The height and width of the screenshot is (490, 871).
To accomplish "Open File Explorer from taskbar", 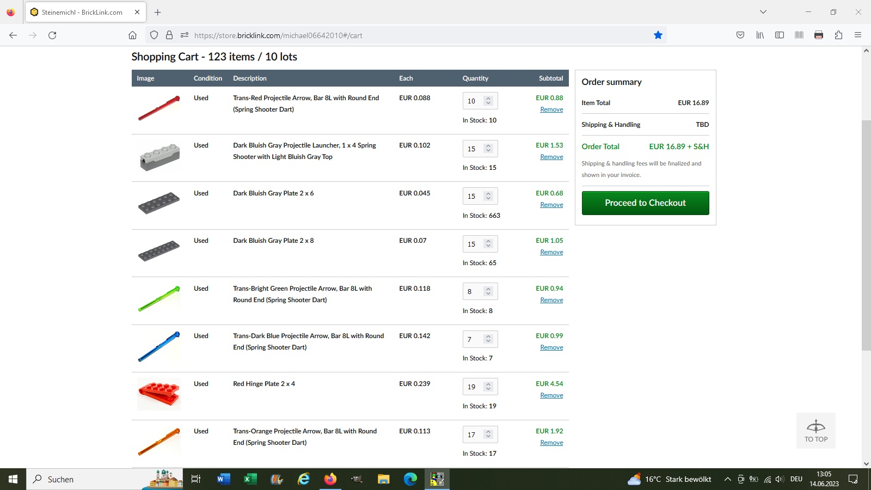I will click(x=384, y=479).
